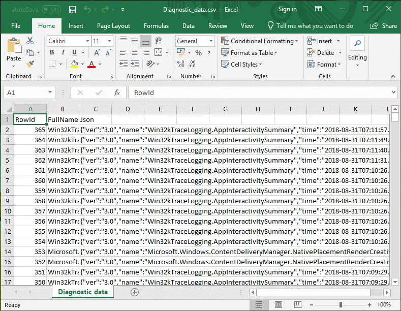Switch to the Formulas tab
This screenshot has width=401, height=311.
tap(156, 26)
